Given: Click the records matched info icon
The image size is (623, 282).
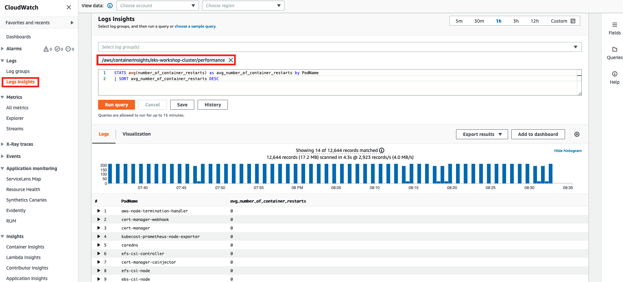Looking at the screenshot, I should 382,150.
